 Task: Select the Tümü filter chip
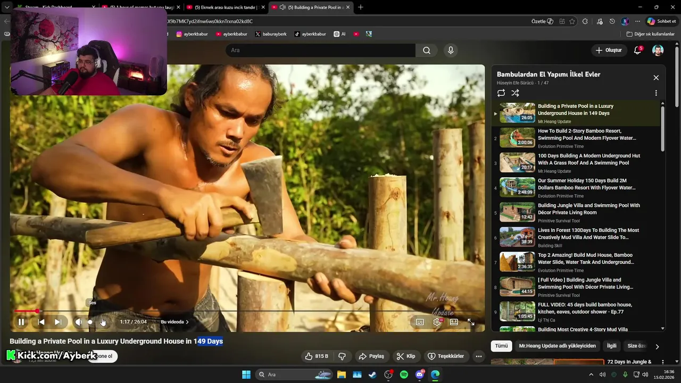(501, 346)
